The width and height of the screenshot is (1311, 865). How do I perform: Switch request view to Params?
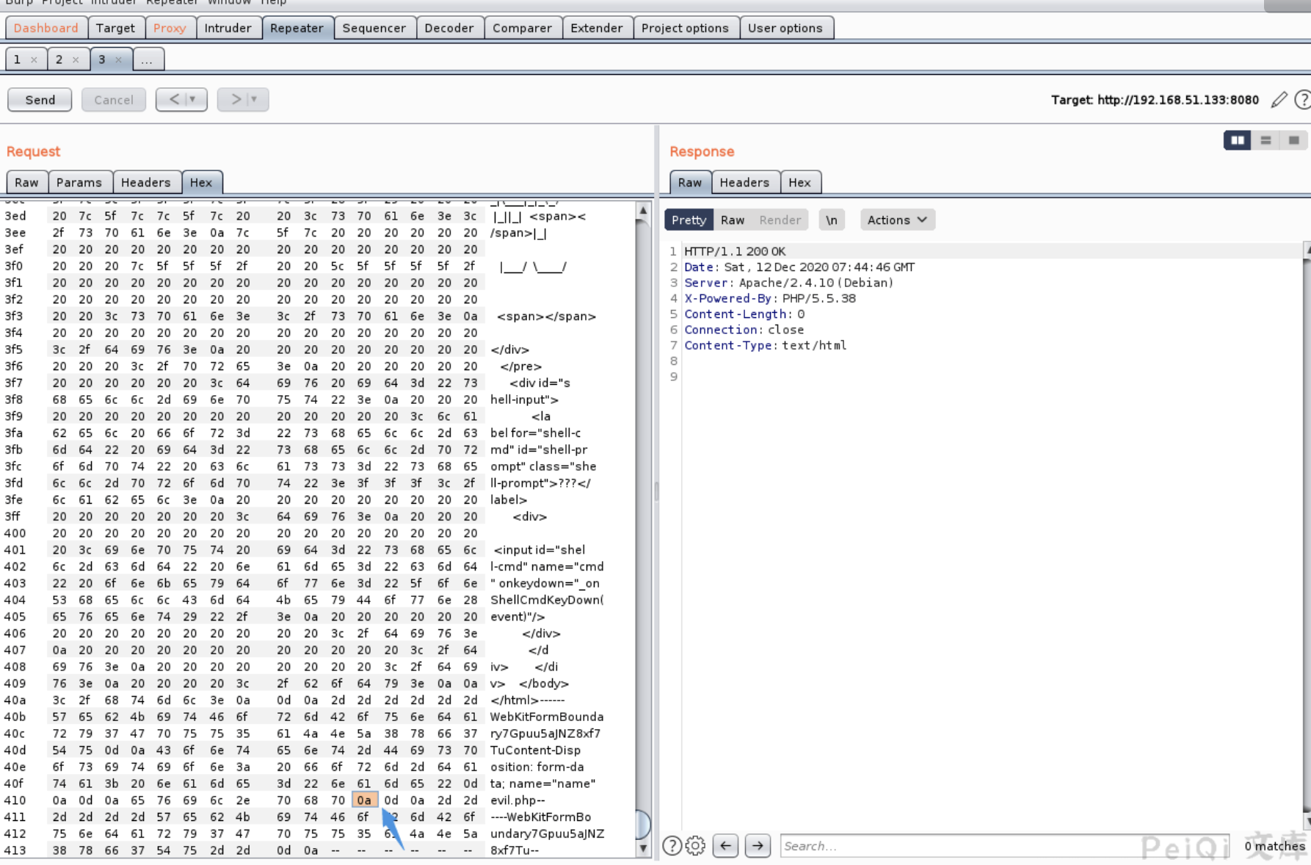coord(79,182)
